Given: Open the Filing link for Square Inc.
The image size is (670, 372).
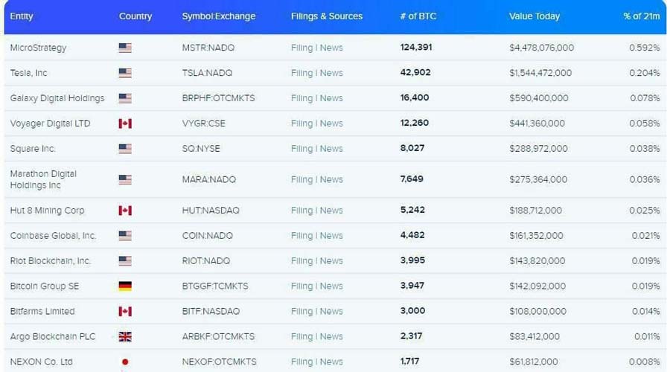Looking at the screenshot, I should coord(301,149).
